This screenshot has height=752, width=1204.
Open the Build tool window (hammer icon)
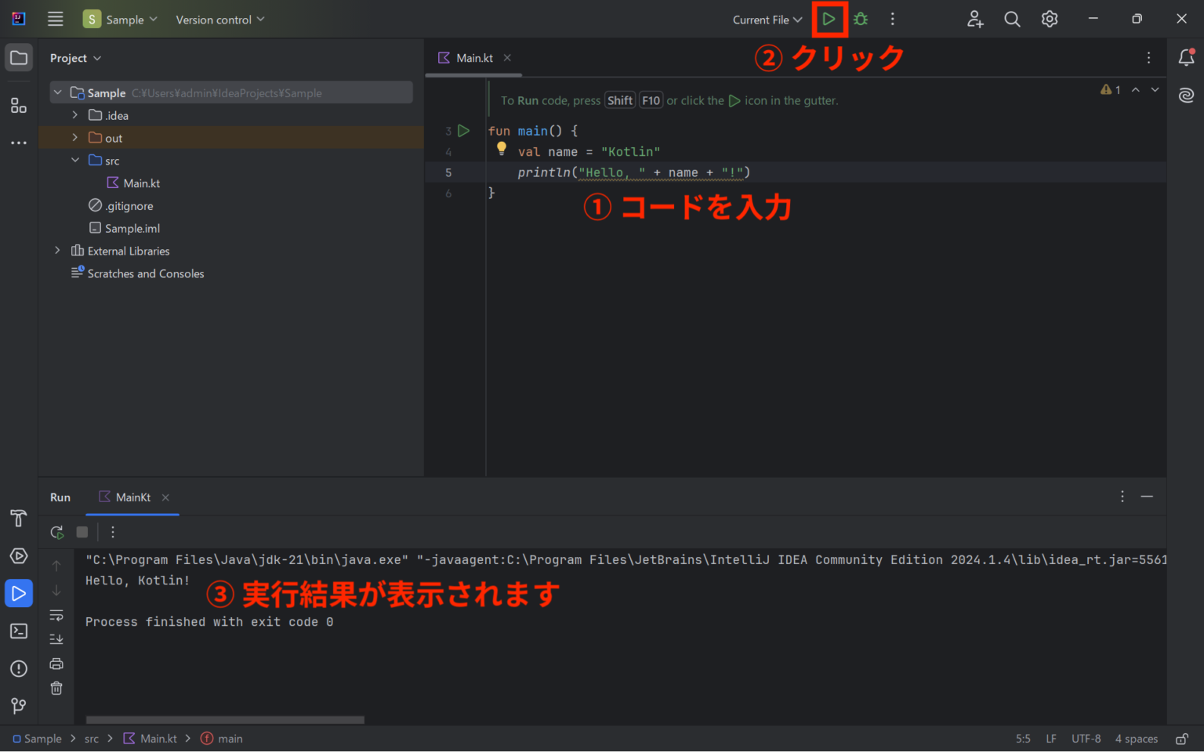[x=19, y=518]
